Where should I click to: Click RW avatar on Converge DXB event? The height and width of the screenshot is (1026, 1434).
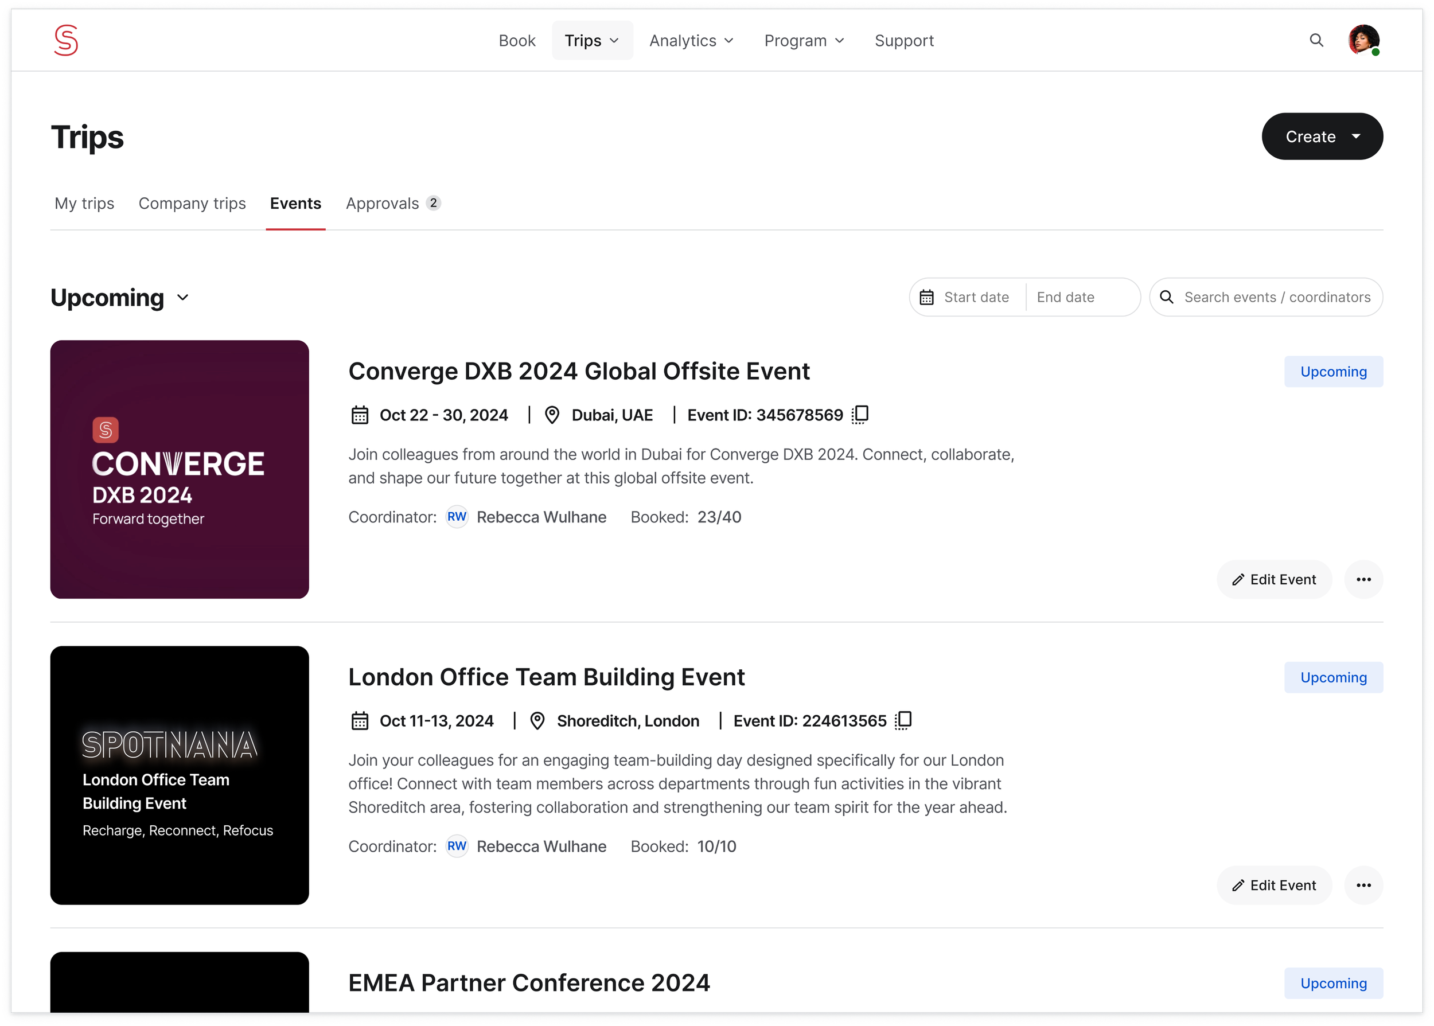click(x=457, y=517)
